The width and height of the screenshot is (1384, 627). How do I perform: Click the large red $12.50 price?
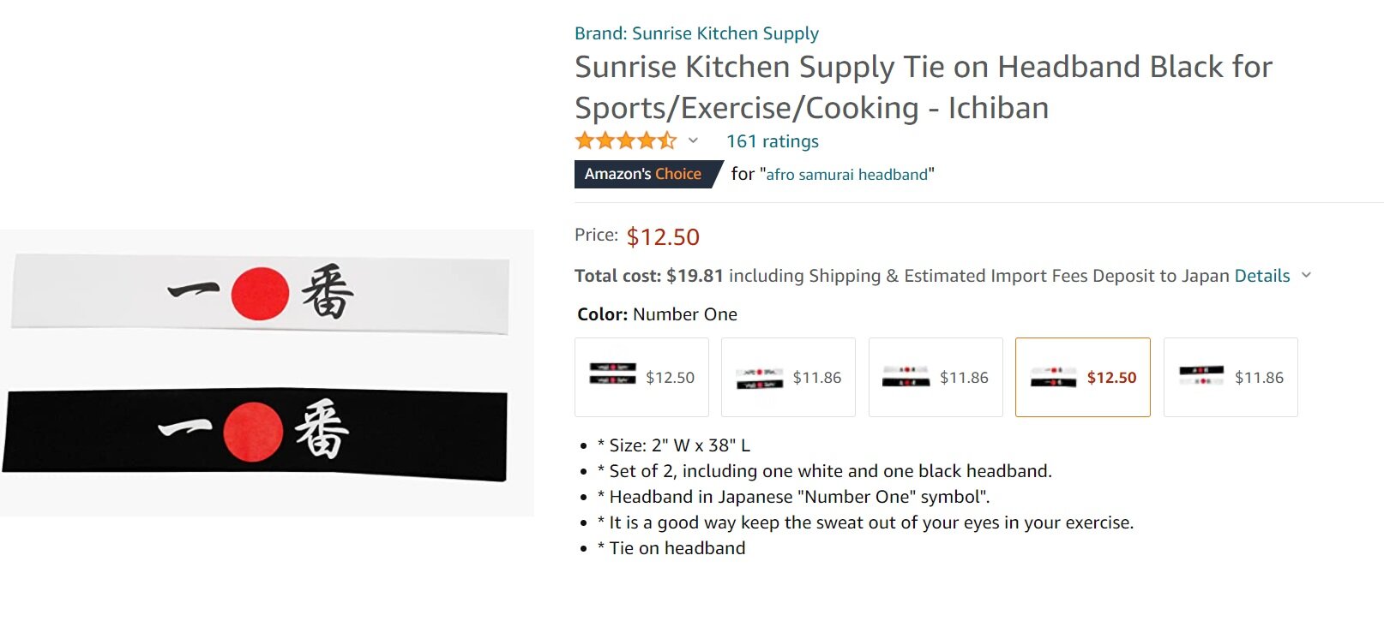663,237
